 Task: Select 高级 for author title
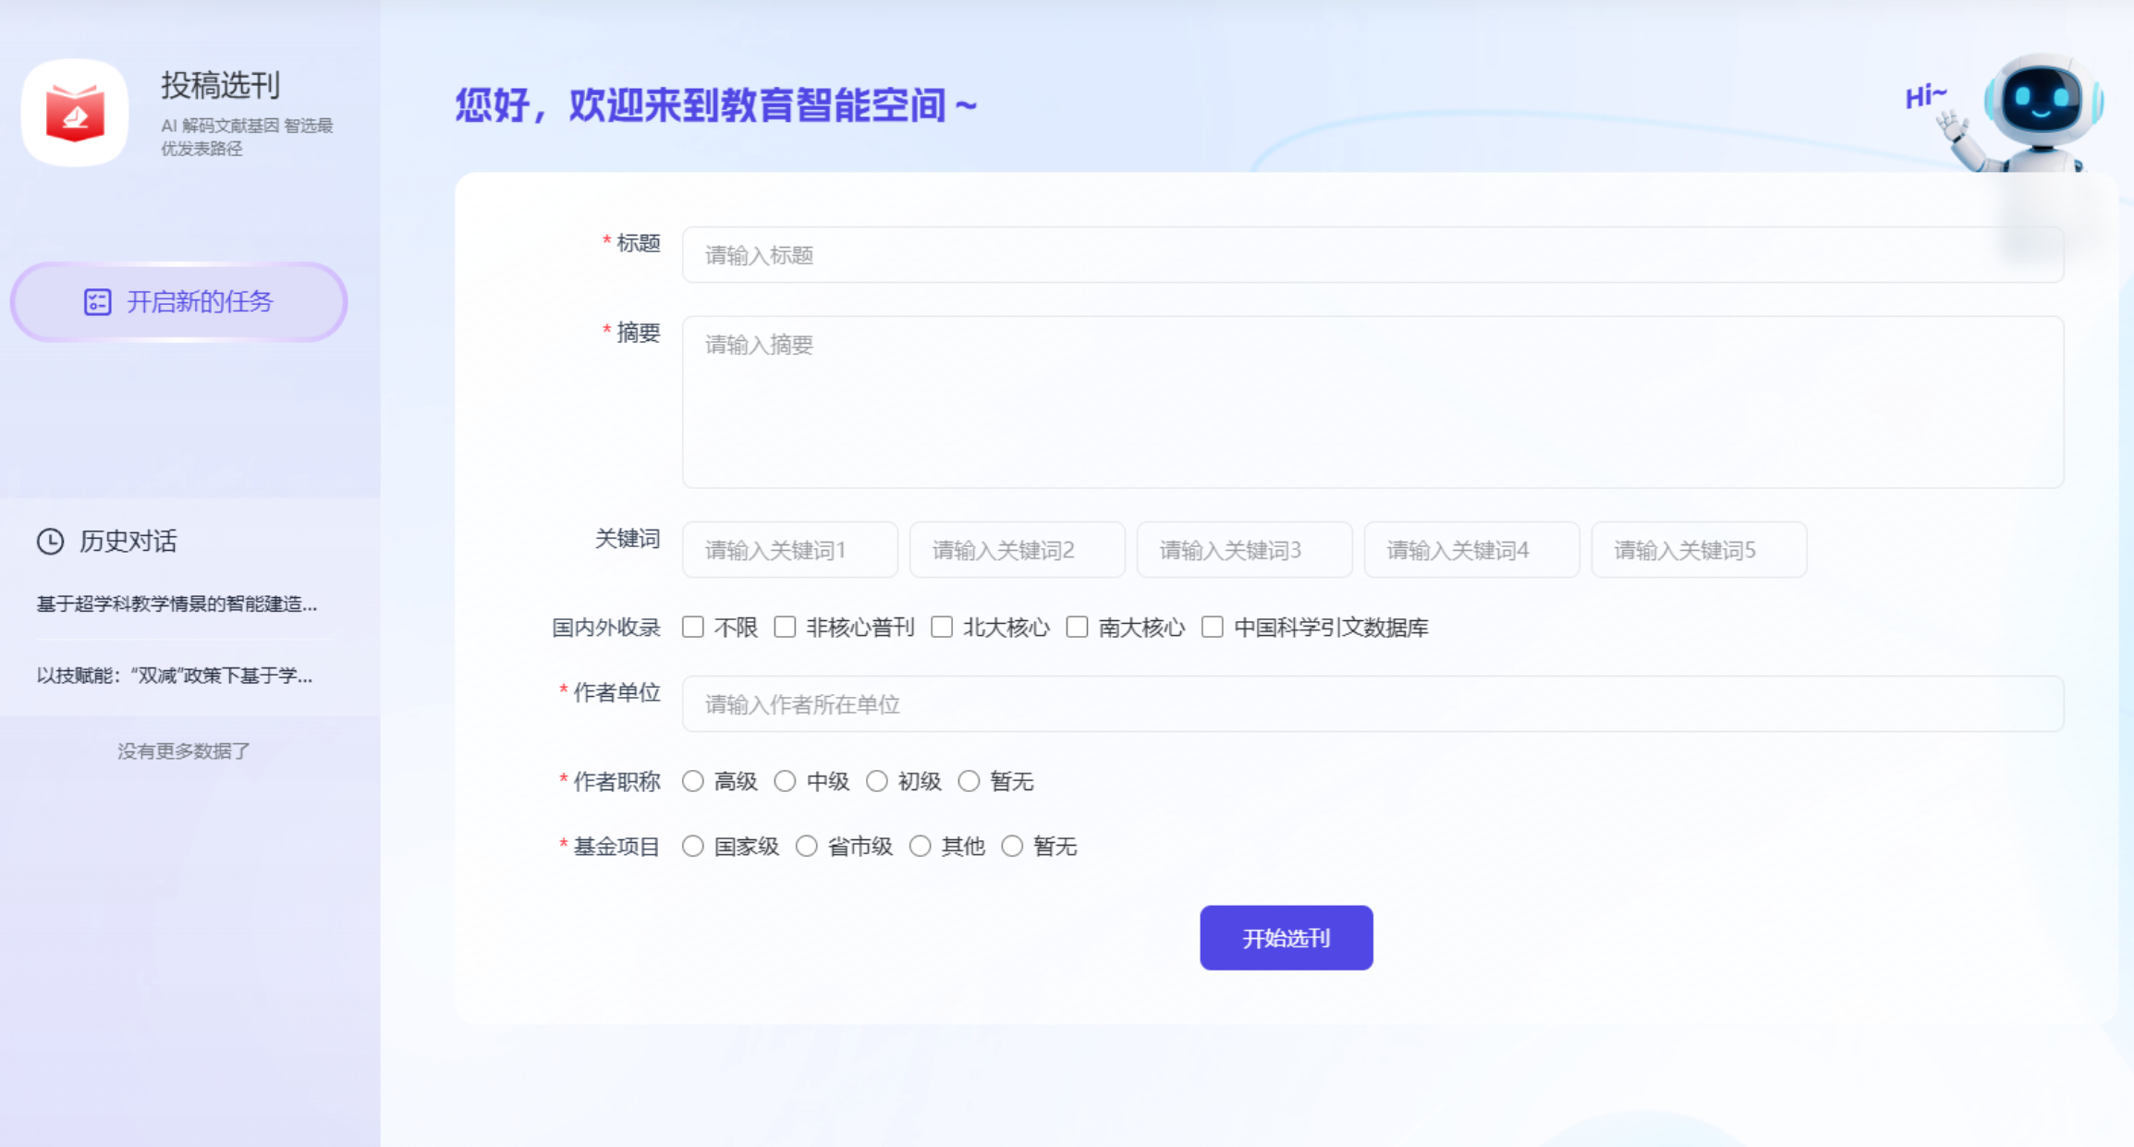(693, 782)
